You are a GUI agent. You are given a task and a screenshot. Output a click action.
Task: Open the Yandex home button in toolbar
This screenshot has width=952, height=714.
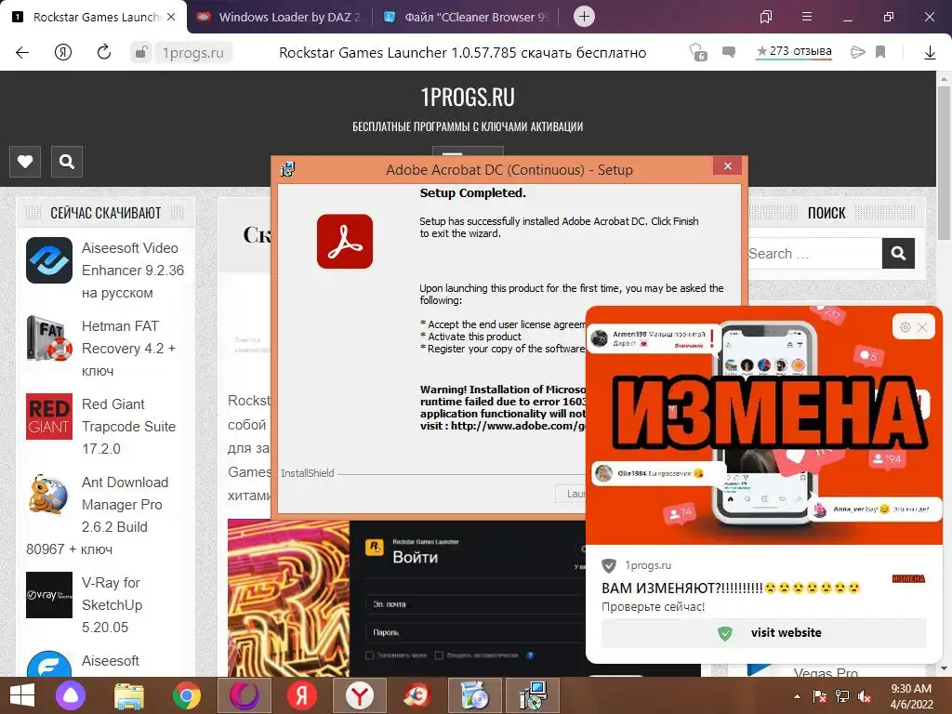(x=63, y=52)
